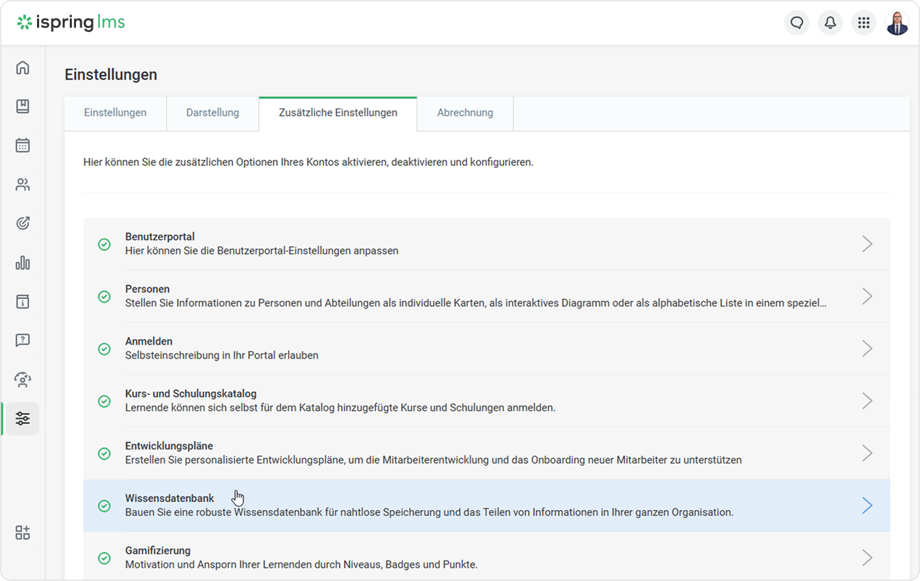
Task: Expand the Benutzerportal row chevron
Action: click(867, 244)
